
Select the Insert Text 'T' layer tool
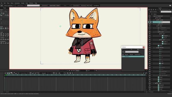[6, 36]
